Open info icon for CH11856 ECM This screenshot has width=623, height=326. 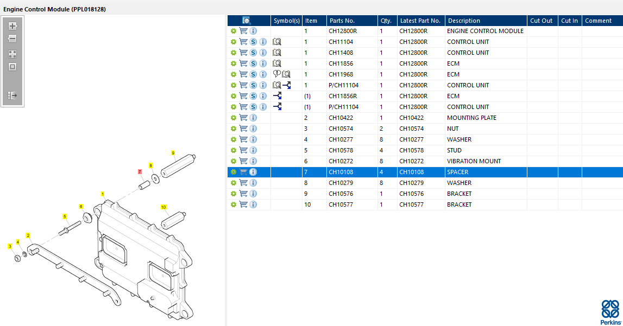point(263,63)
